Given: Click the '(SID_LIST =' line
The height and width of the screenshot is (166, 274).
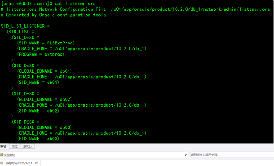Looking at the screenshot, I should pyautogui.click(x=21, y=32).
